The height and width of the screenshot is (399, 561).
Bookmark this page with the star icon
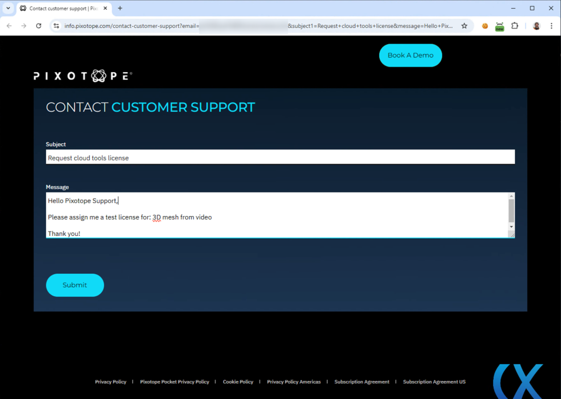point(464,26)
